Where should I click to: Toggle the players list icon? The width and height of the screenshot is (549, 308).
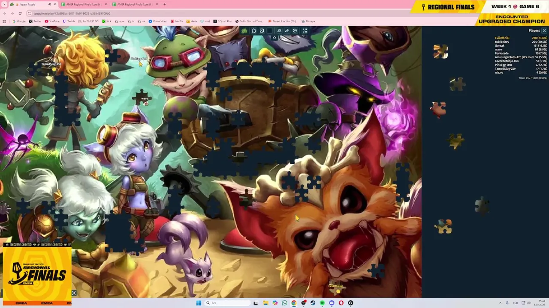coord(279,31)
